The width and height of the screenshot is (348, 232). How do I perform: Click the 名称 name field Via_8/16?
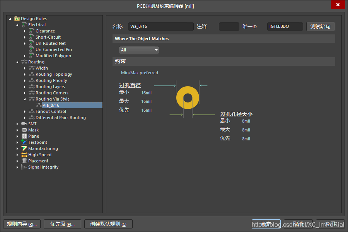tap(161, 26)
